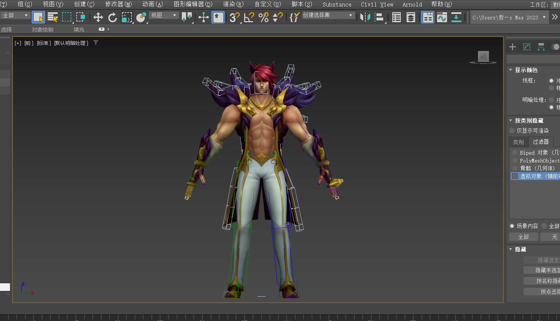Collapse the 显示颜色 rollout
Image resolution: width=560 pixels, height=321 pixels.
(x=511, y=70)
